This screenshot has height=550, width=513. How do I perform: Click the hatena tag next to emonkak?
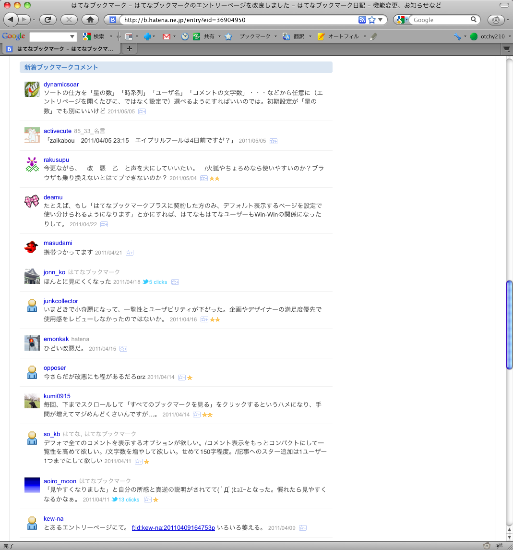[x=80, y=339]
